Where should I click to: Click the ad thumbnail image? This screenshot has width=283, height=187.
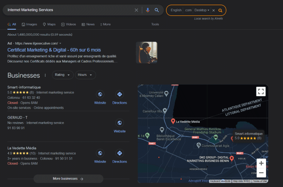point(146,53)
